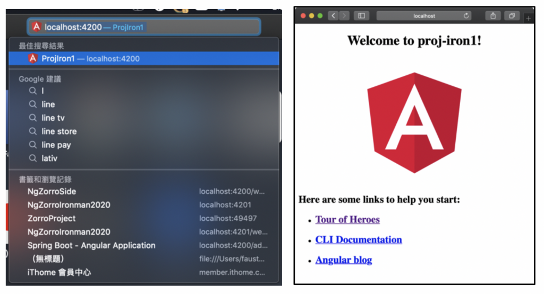Click search icon beside 'line store'
Image resolution: width=544 pixels, height=294 pixels.
[x=32, y=131]
